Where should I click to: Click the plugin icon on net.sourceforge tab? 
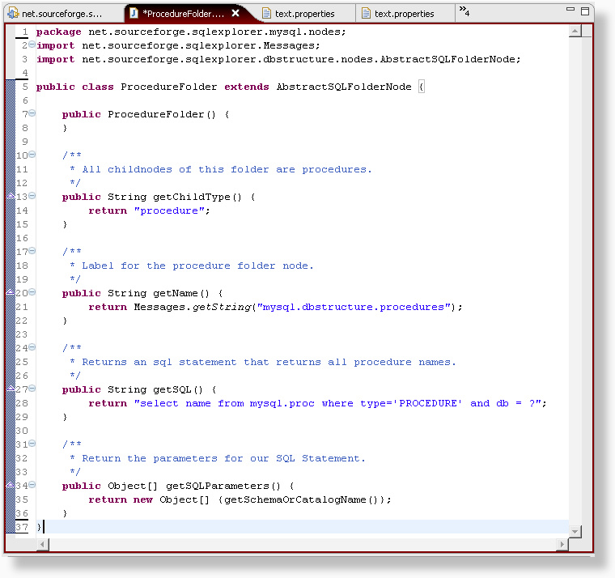[13, 13]
